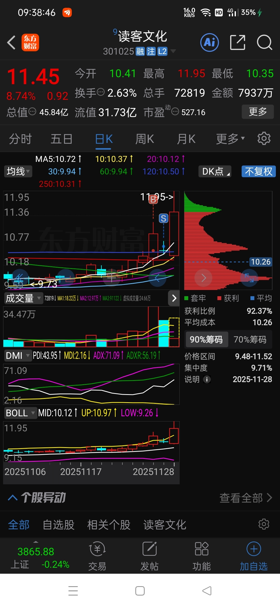Tap the share export icon
This screenshot has width=280, height=608.
tap(237, 42)
